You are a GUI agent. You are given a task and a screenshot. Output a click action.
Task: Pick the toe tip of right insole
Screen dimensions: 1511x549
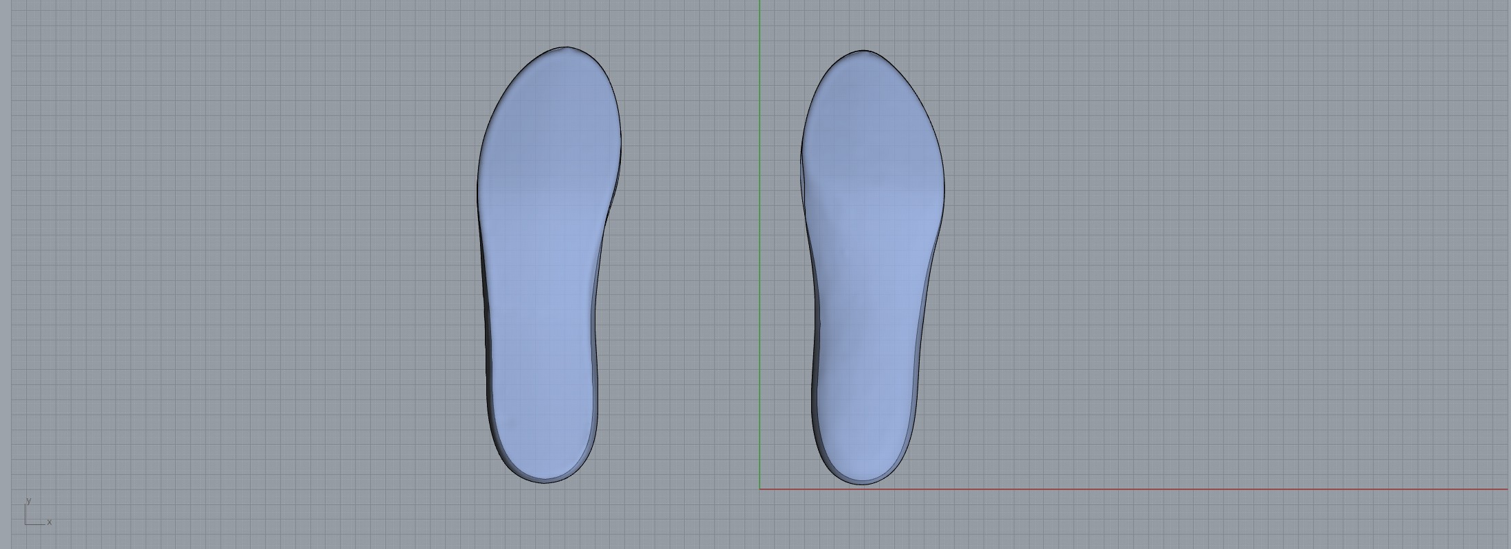[863, 51]
